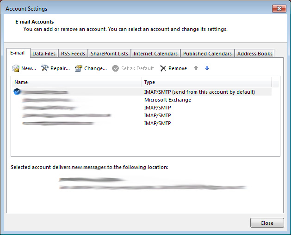This screenshot has height=235, width=291.
Task: Open the Published Calendars tab
Action: tap(207, 54)
